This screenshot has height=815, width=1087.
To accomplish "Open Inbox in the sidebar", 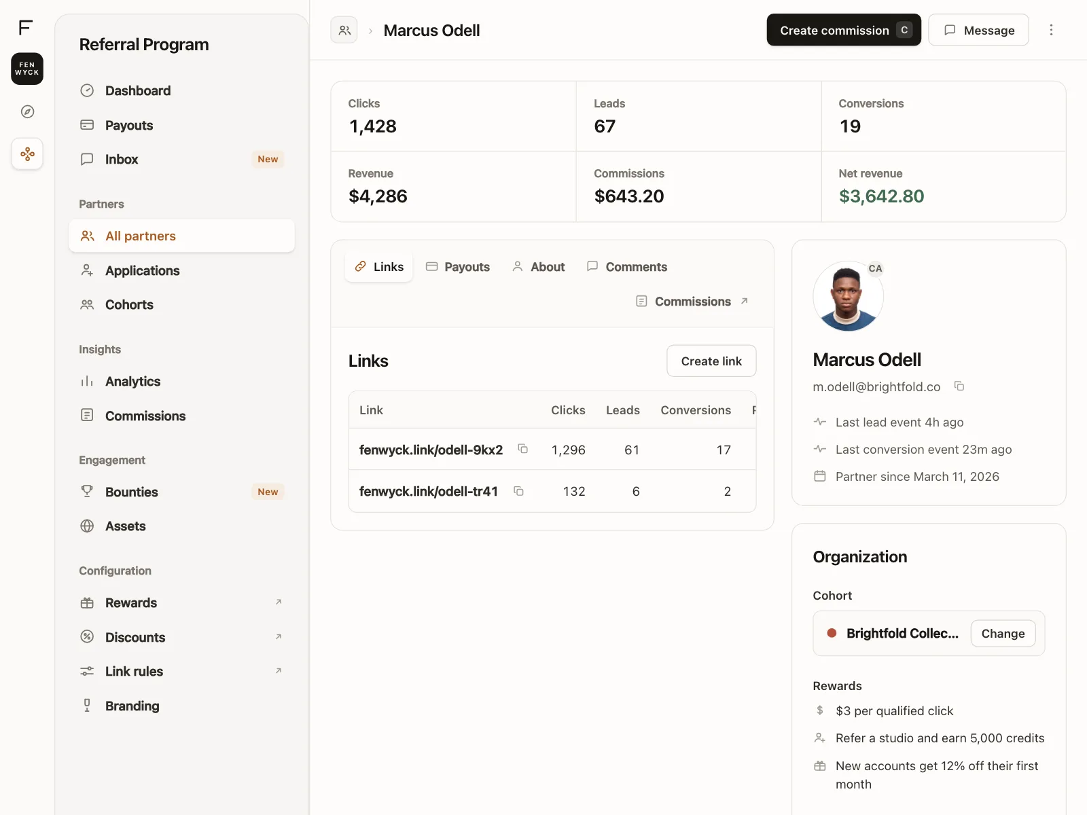I will click(x=181, y=159).
